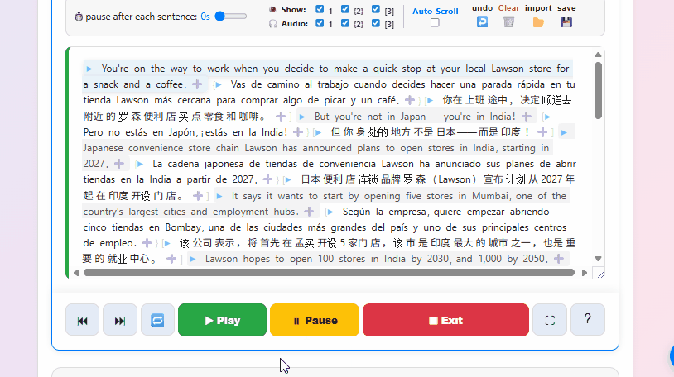The image size is (674, 377).
Task: Play sentence "Según la empresa, quiere empezar"
Action: 330,212
